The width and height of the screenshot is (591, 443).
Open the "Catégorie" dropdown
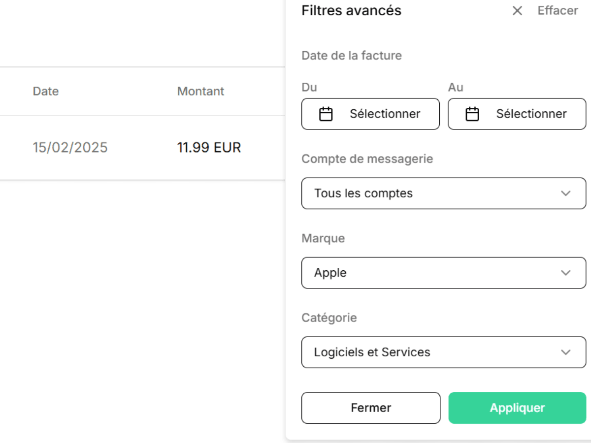[x=443, y=352]
